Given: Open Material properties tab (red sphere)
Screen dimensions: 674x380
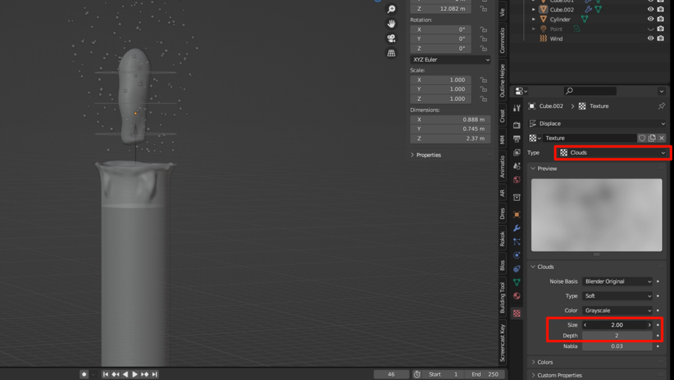Looking at the screenshot, I should (517, 296).
